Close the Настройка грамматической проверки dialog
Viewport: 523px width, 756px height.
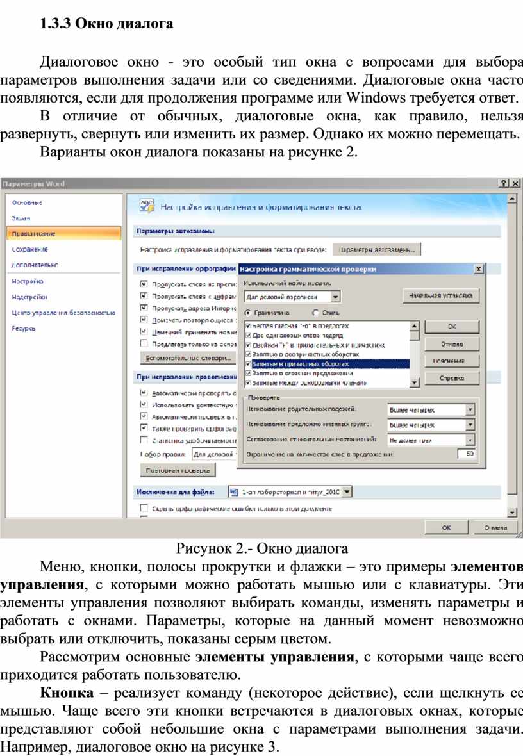pyautogui.click(x=478, y=269)
